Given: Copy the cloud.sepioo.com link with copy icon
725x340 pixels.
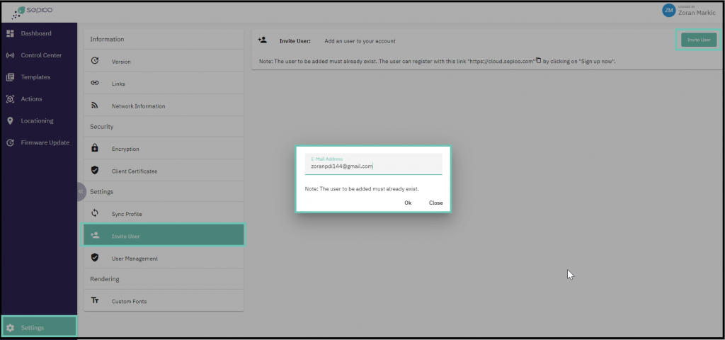Looking at the screenshot, I should click(x=538, y=60).
